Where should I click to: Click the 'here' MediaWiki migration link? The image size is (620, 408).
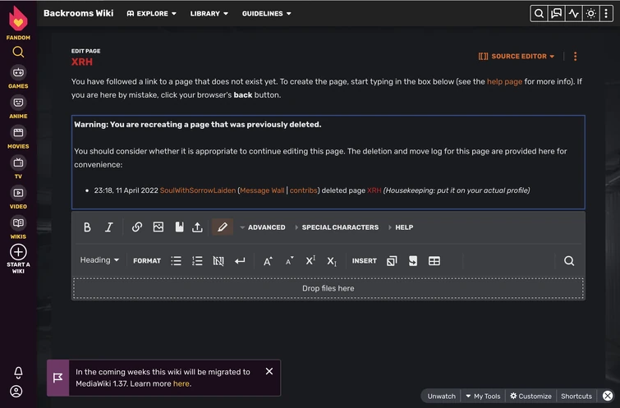click(181, 383)
